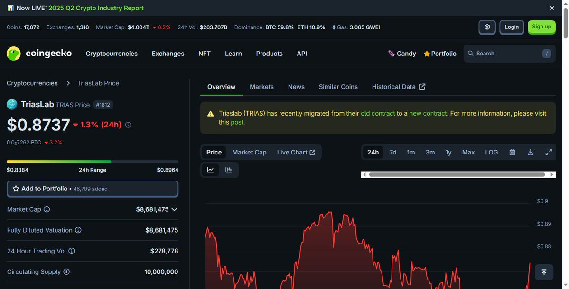Image resolution: width=569 pixels, height=289 pixels.
Task: Open the settings gear icon
Action: (487, 27)
